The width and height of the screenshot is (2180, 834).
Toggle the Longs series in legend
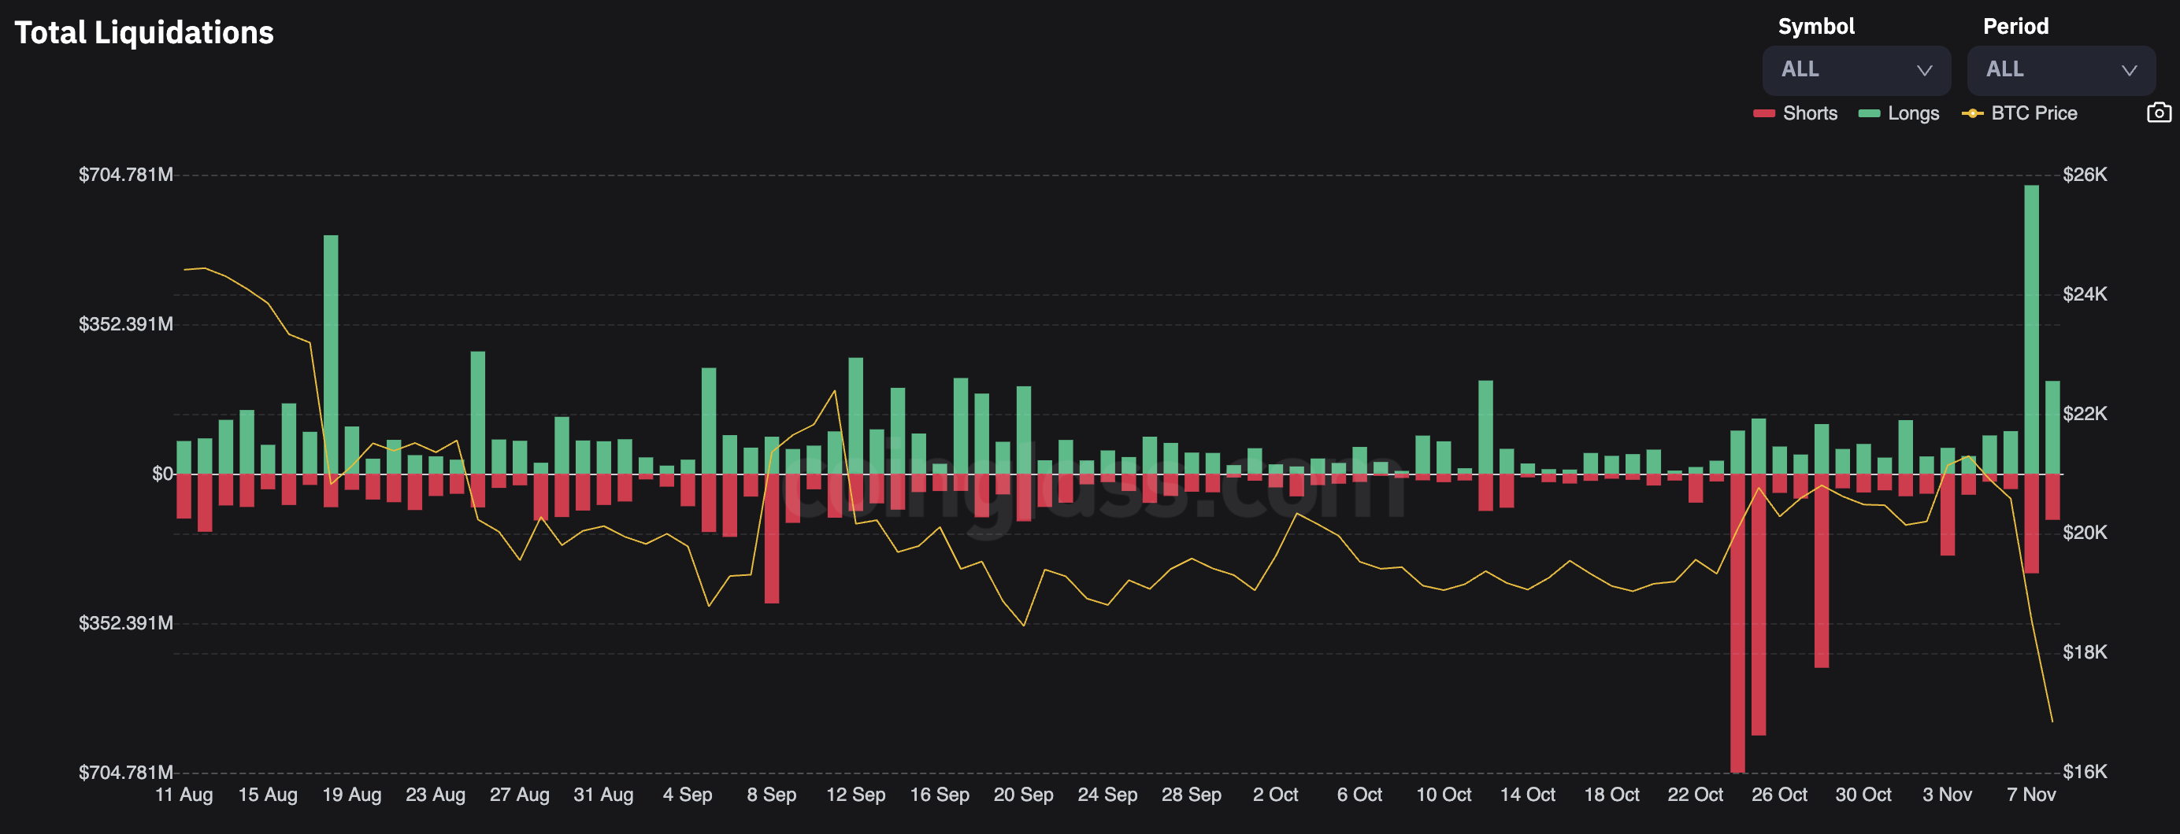point(1898,113)
